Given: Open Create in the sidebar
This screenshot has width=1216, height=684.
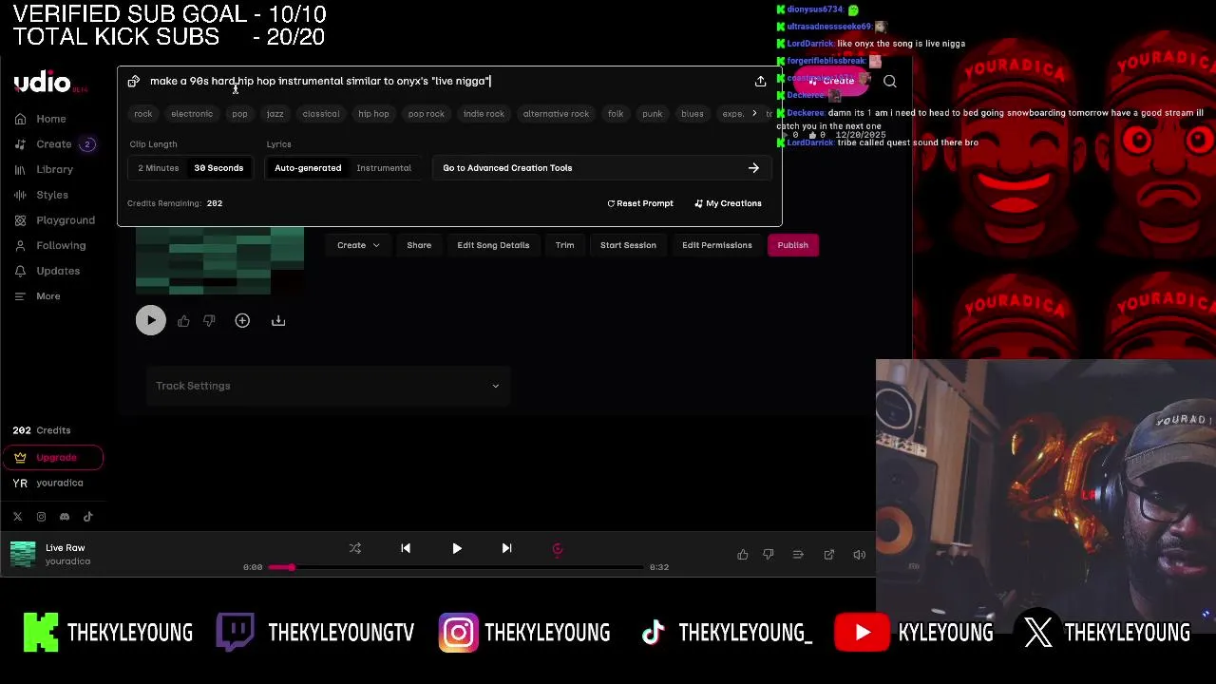Looking at the screenshot, I should coord(53,144).
